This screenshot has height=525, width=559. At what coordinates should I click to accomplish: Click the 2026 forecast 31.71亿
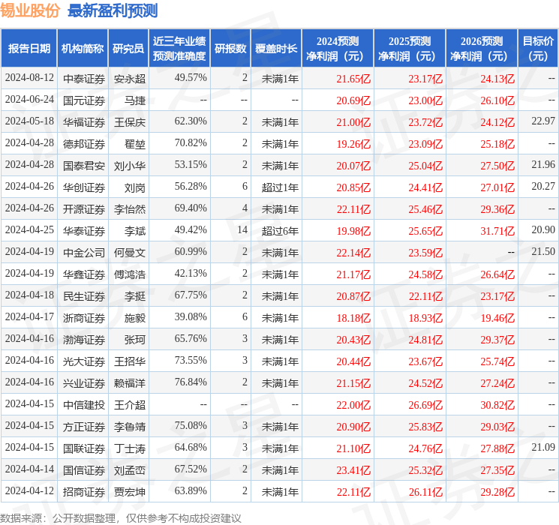pyautogui.click(x=497, y=231)
